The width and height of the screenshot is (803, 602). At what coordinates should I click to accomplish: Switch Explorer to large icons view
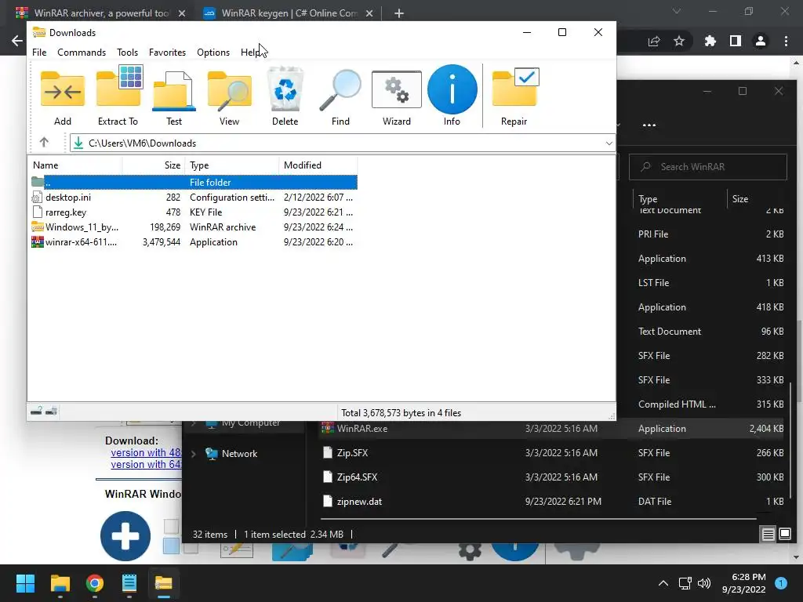click(x=784, y=535)
